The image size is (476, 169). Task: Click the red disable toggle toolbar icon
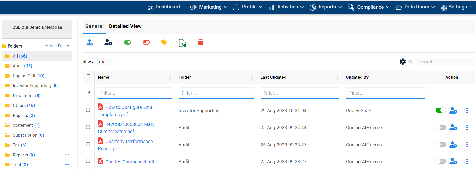point(146,42)
